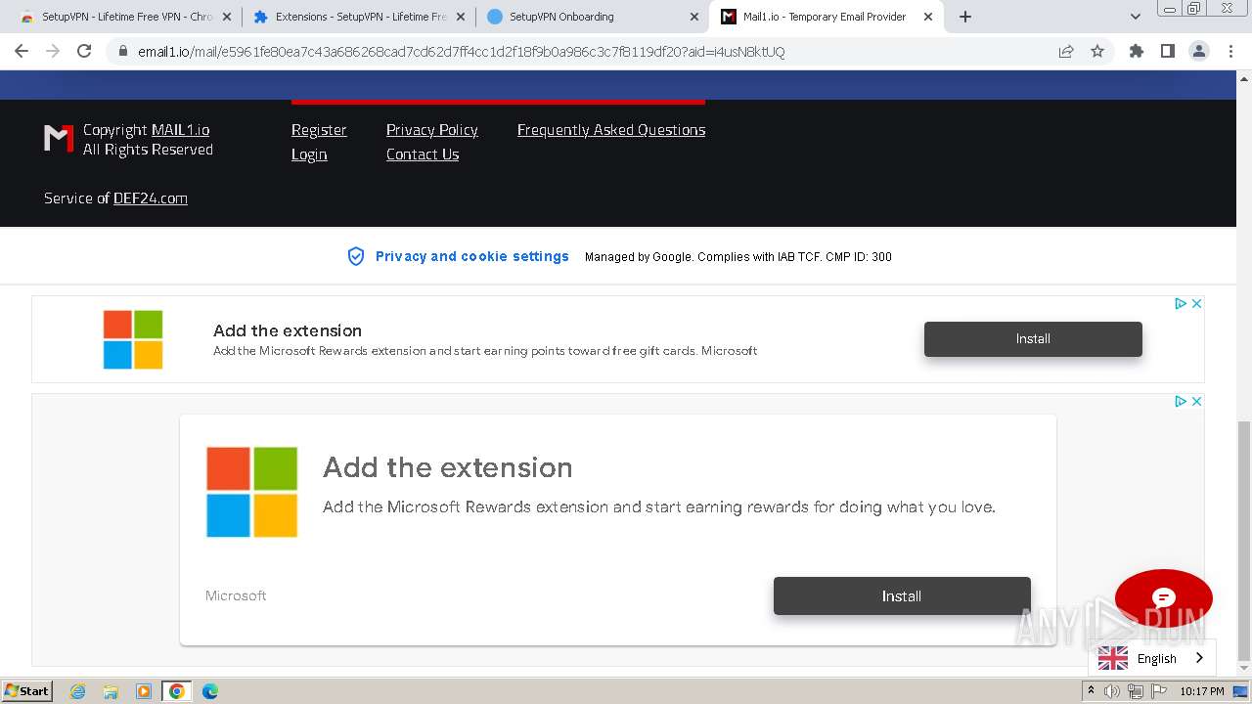Screen dimensions: 1252x704
Task: Open the Privacy Policy link
Action: coord(431,130)
